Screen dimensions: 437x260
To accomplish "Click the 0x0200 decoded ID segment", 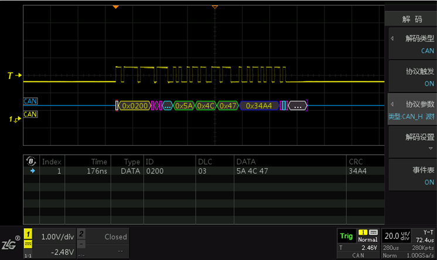I will tap(135, 105).
